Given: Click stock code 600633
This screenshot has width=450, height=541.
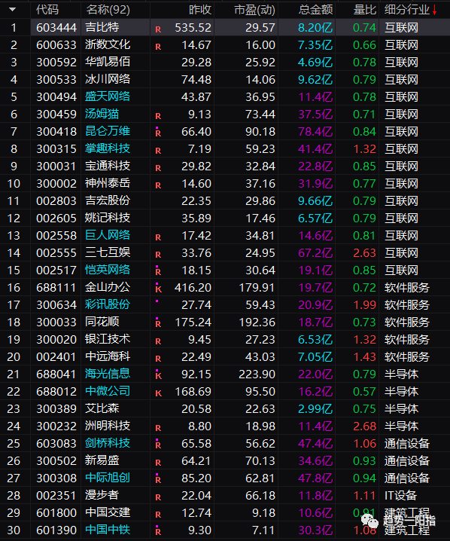Looking at the screenshot, I should point(56,45).
